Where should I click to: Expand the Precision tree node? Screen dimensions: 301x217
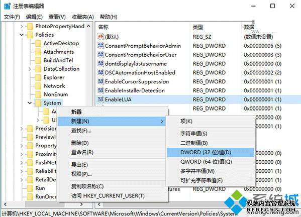(x=22, y=129)
